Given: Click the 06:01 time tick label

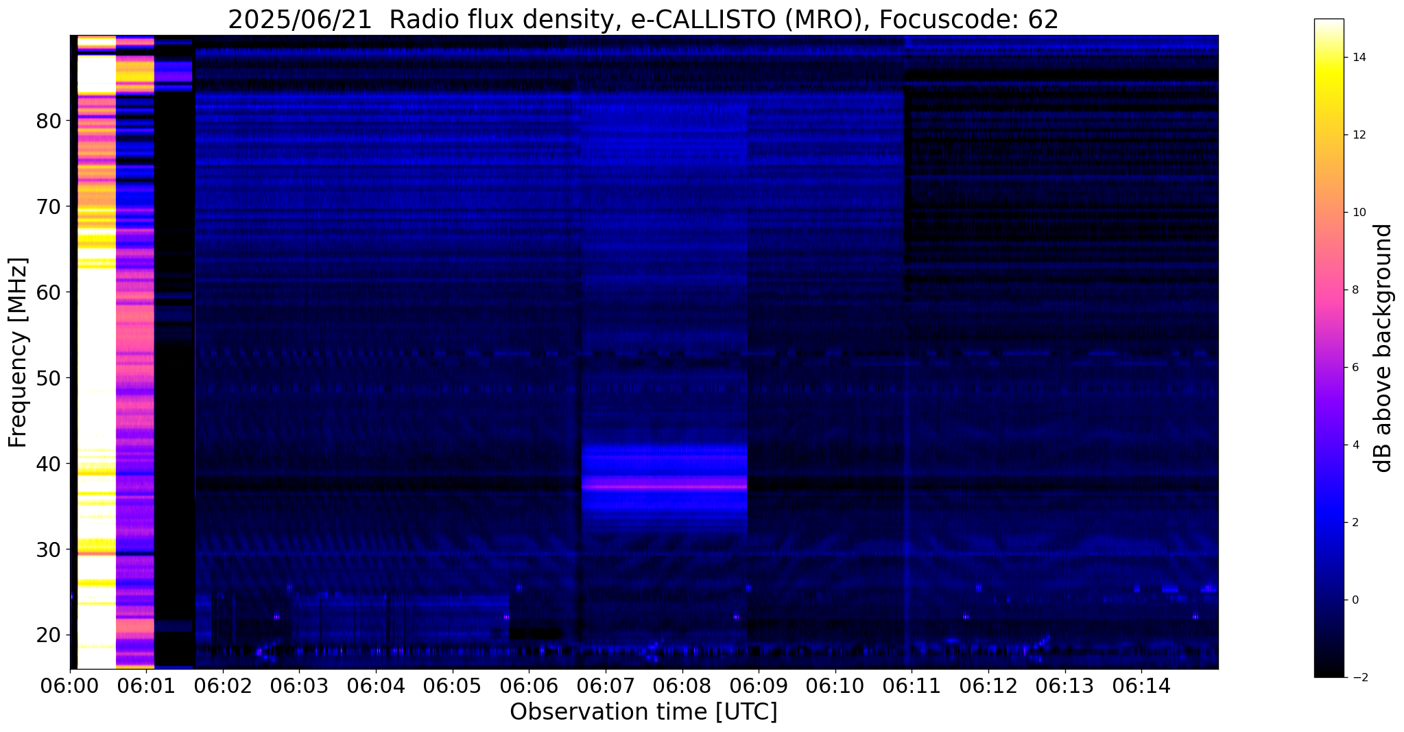Looking at the screenshot, I should click(x=146, y=685).
